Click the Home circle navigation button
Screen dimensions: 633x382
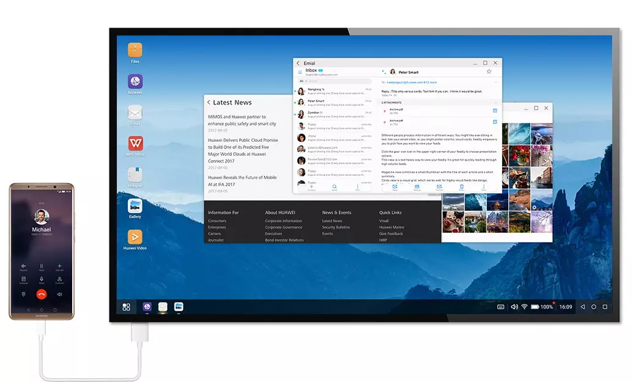coord(593,307)
